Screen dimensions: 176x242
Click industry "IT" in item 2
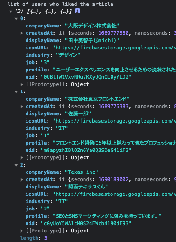click(62, 201)
